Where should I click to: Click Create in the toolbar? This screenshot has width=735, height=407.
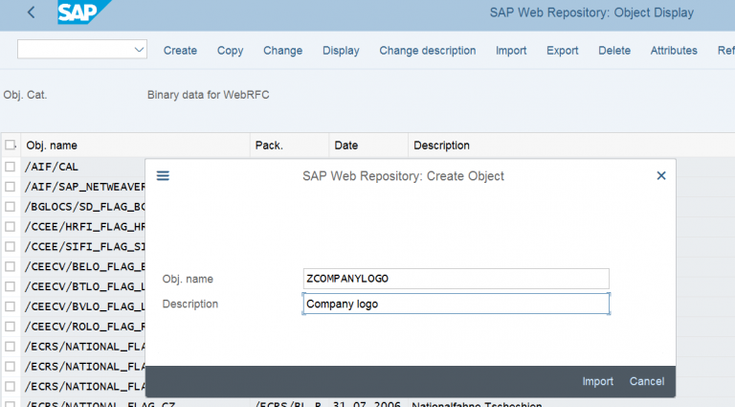(x=180, y=51)
